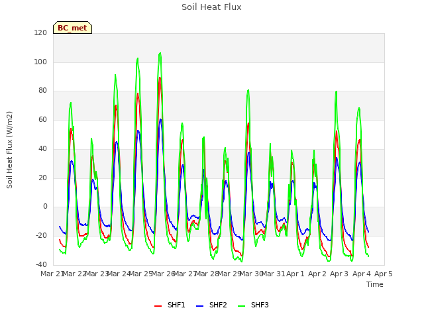
Task: Toggle SHF3 series in the legend
Action: click(x=253, y=305)
